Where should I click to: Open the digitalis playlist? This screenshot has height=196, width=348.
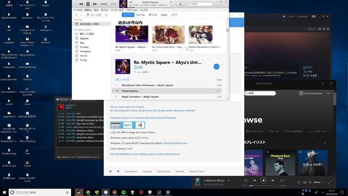(x=84, y=38)
